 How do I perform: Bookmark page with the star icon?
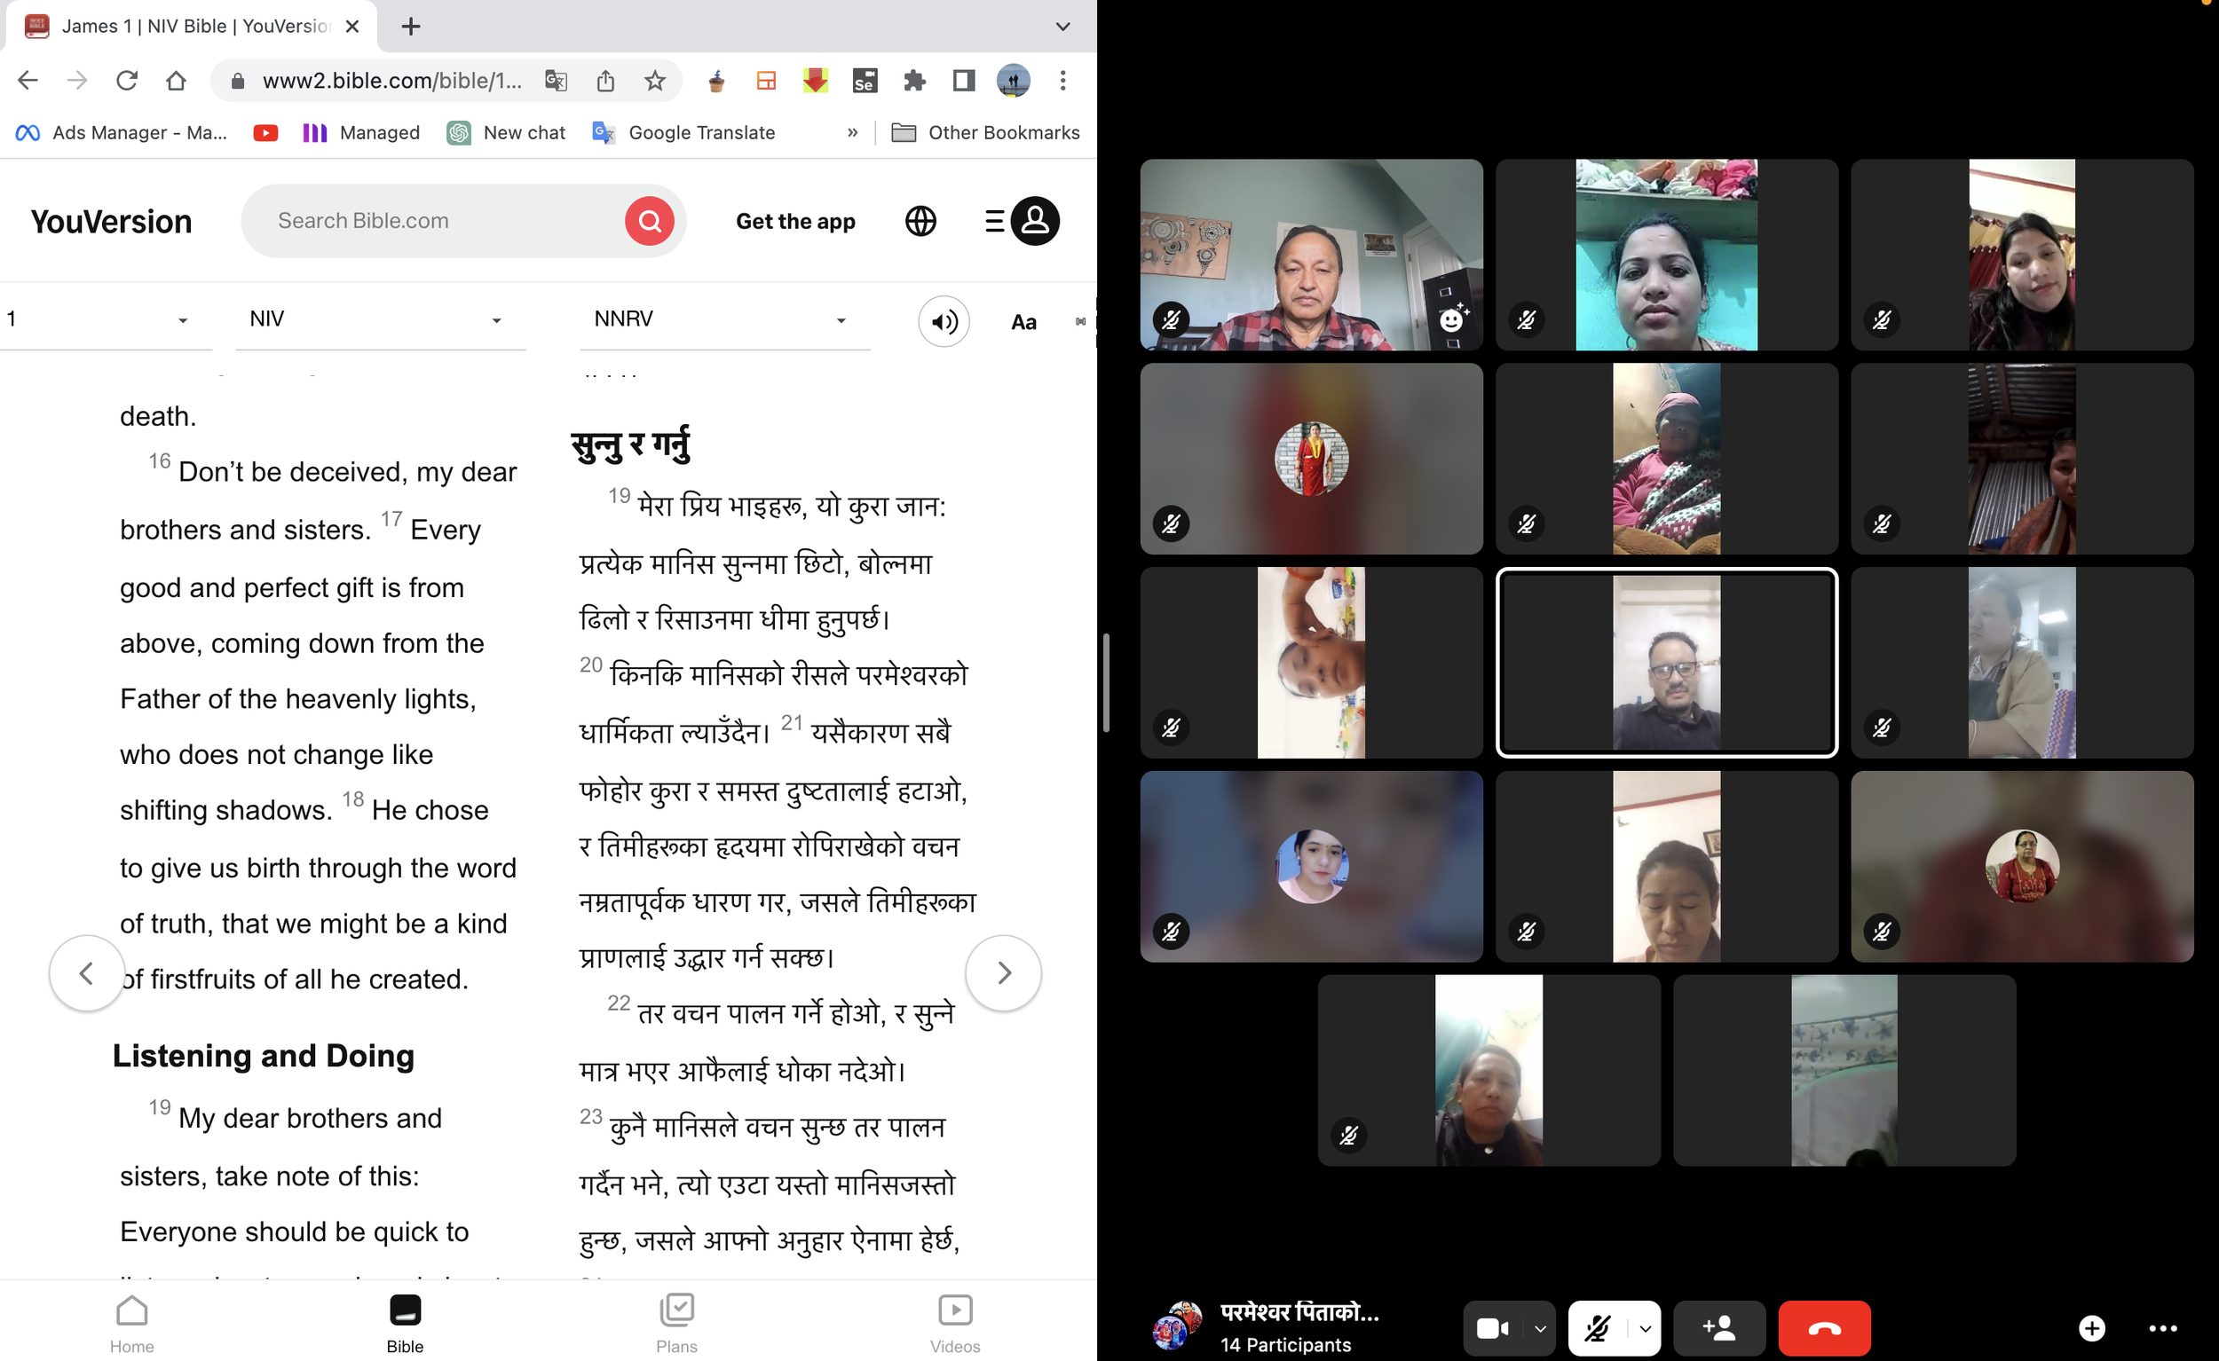click(x=655, y=81)
